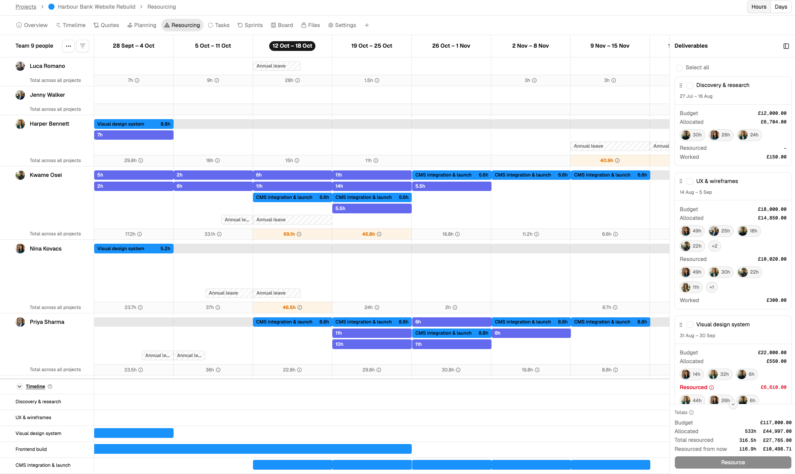Click the Timeline link heading
The width and height of the screenshot is (795, 474).
tap(35, 387)
